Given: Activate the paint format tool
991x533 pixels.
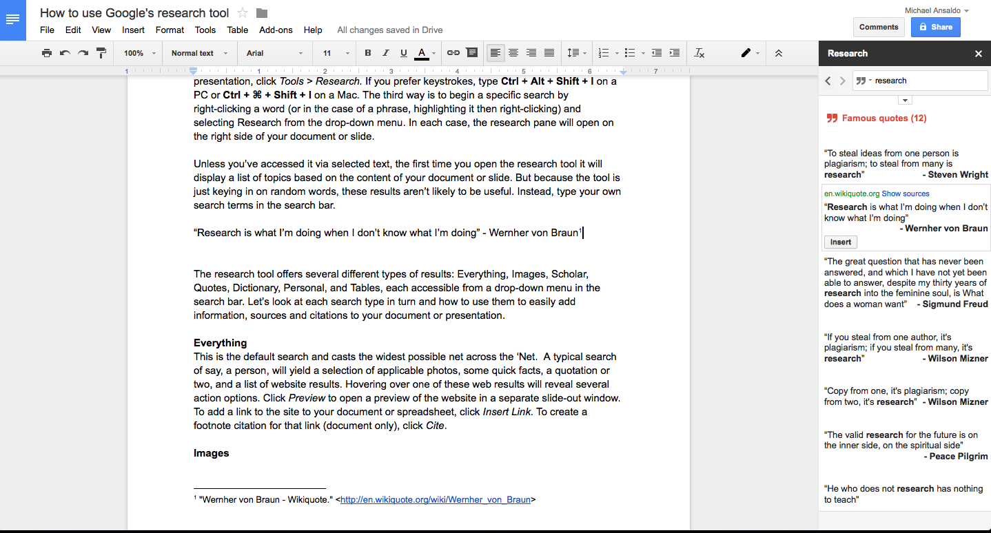Looking at the screenshot, I should coord(101,53).
